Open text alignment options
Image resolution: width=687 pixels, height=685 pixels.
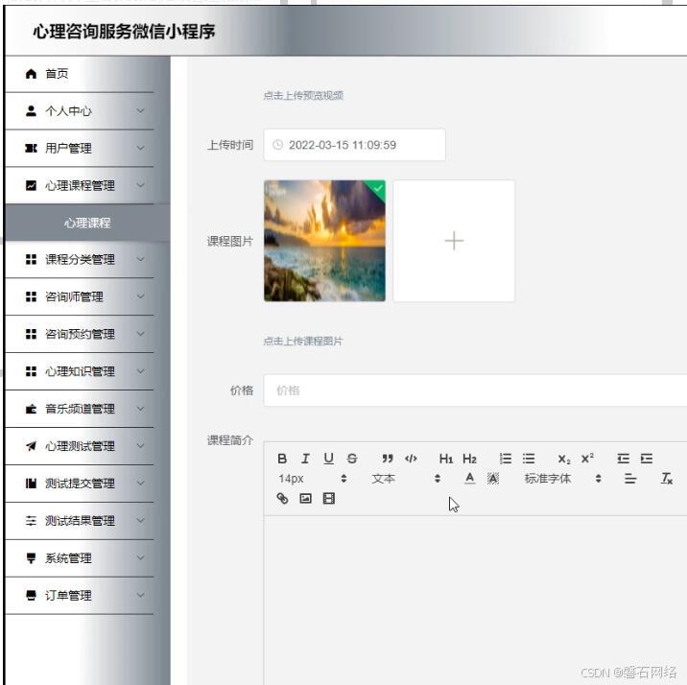point(630,479)
